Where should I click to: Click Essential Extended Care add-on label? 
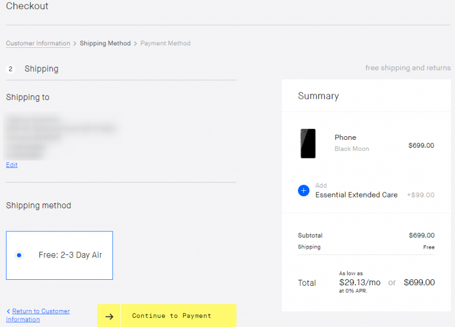click(x=356, y=194)
